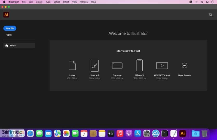Open TextEdit in the dock
Image resolution: width=217 pixels, height=140 pixels.
tap(174, 134)
